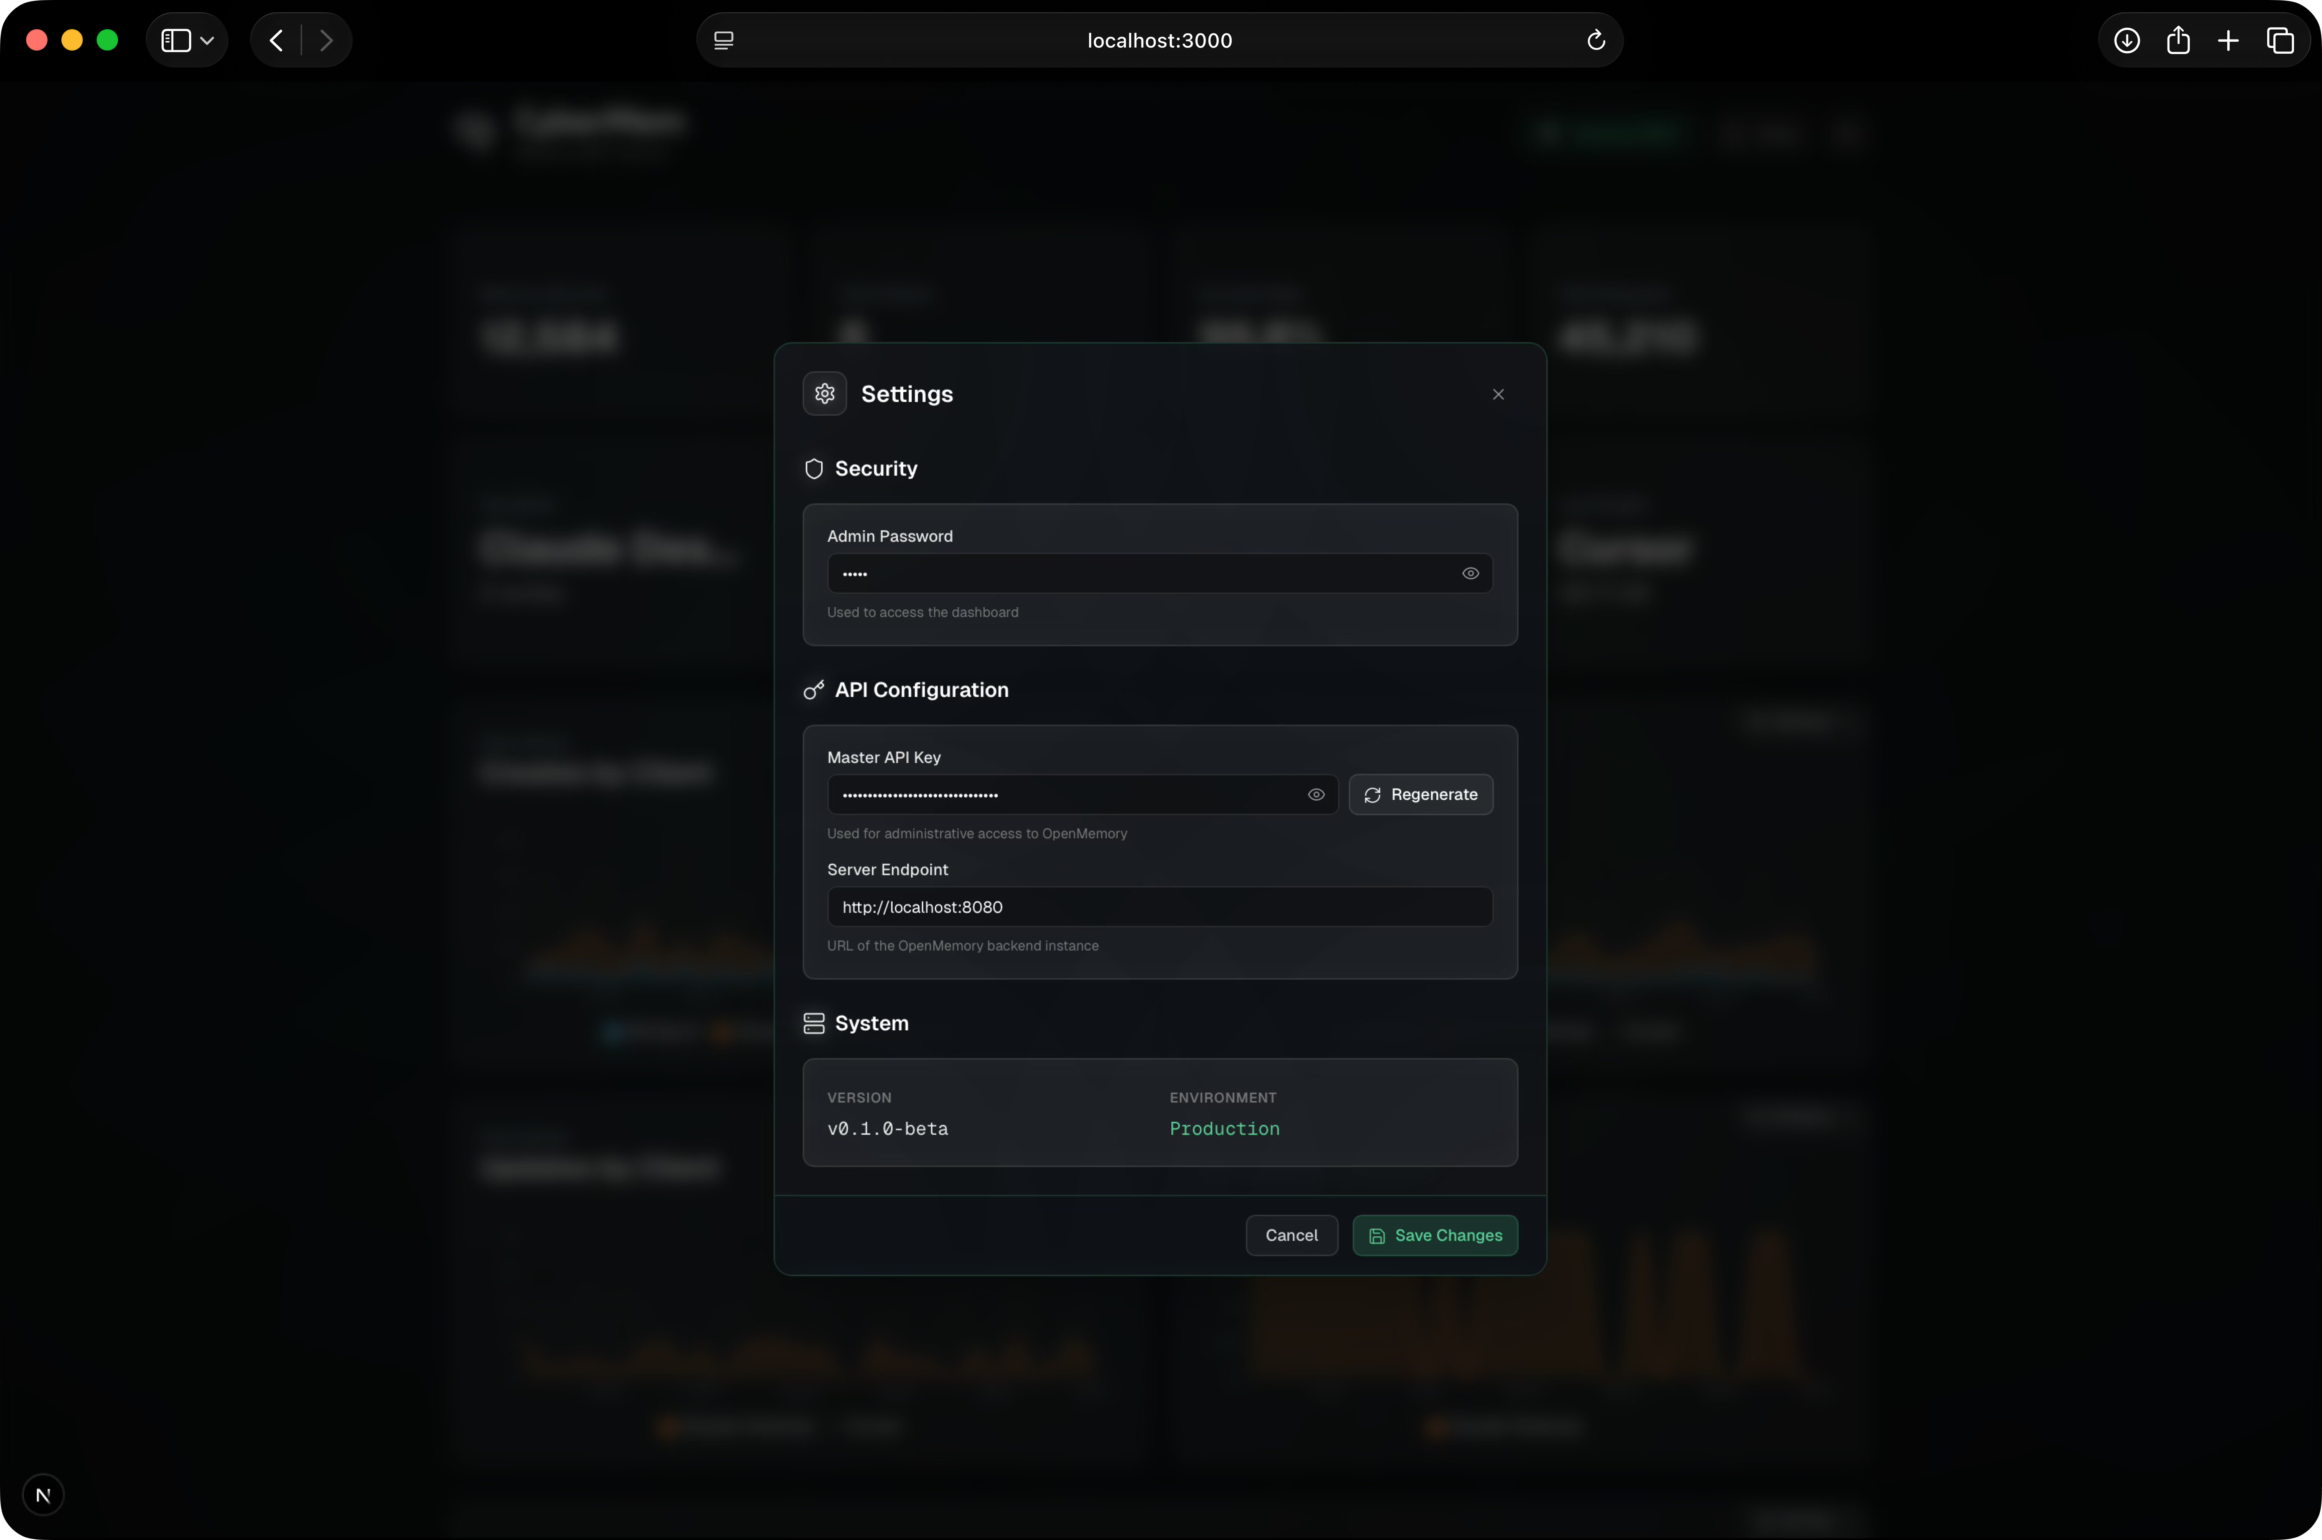
Task: Click the Security shield icon
Action: (814, 469)
